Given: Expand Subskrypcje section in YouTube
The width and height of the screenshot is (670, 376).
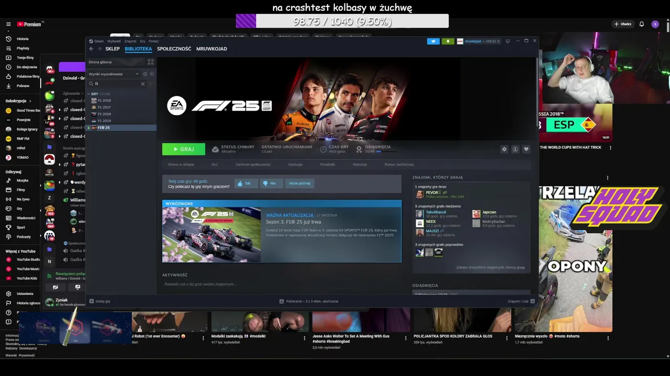Looking at the screenshot, I should pyautogui.click(x=18, y=101).
